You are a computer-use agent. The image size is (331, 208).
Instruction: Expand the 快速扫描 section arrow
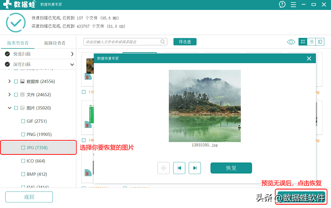(x=72, y=54)
